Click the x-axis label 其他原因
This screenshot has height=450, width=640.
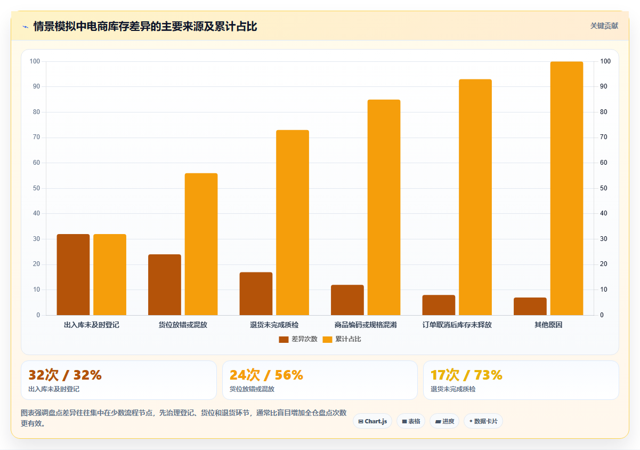[548, 325]
